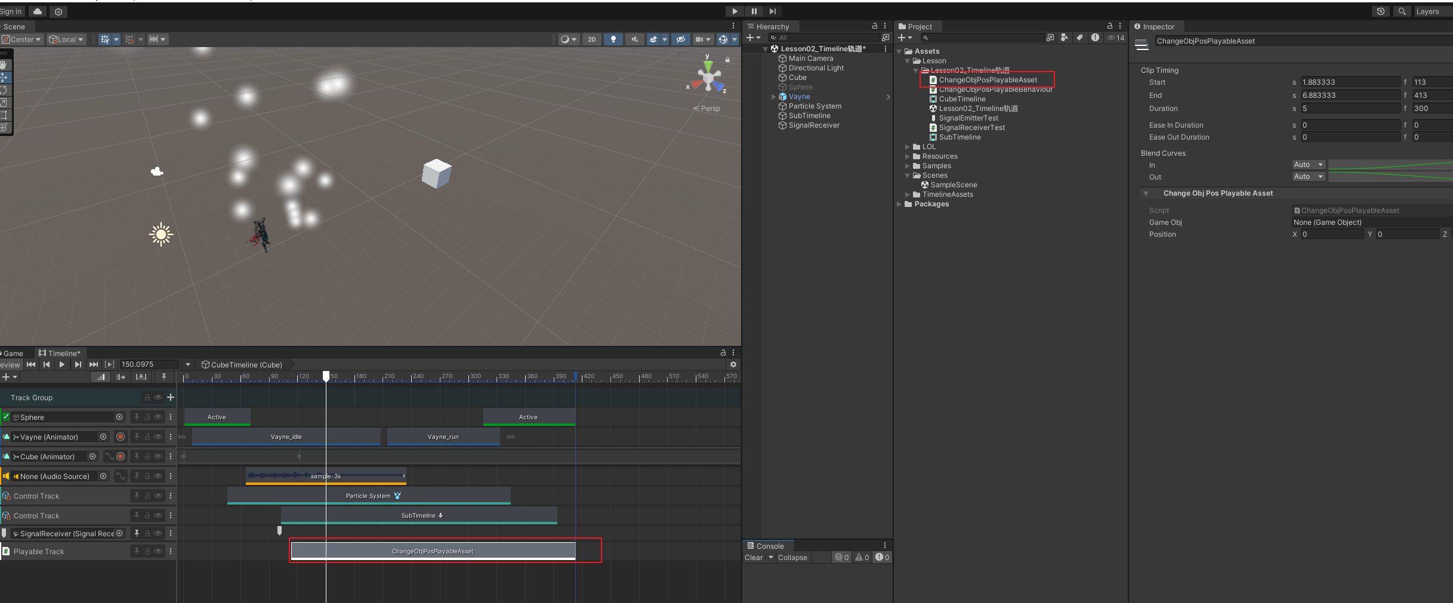This screenshot has width=1453, height=603.
Task: Hide the Playable Track with eye icon
Action: click(158, 552)
